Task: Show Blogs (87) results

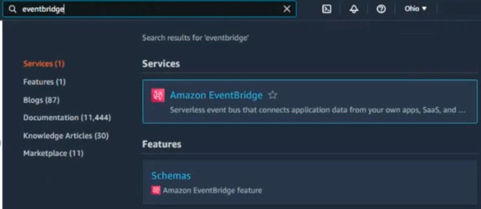Action: click(41, 100)
